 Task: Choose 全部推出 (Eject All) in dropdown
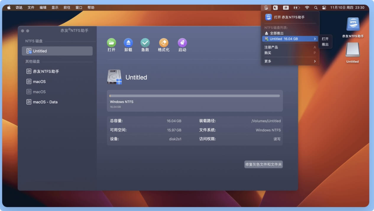[276, 33]
